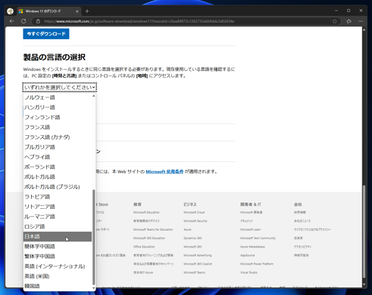Pick ポーランド語 from the dropdown
The height and width of the screenshot is (295, 372).
(x=57, y=167)
